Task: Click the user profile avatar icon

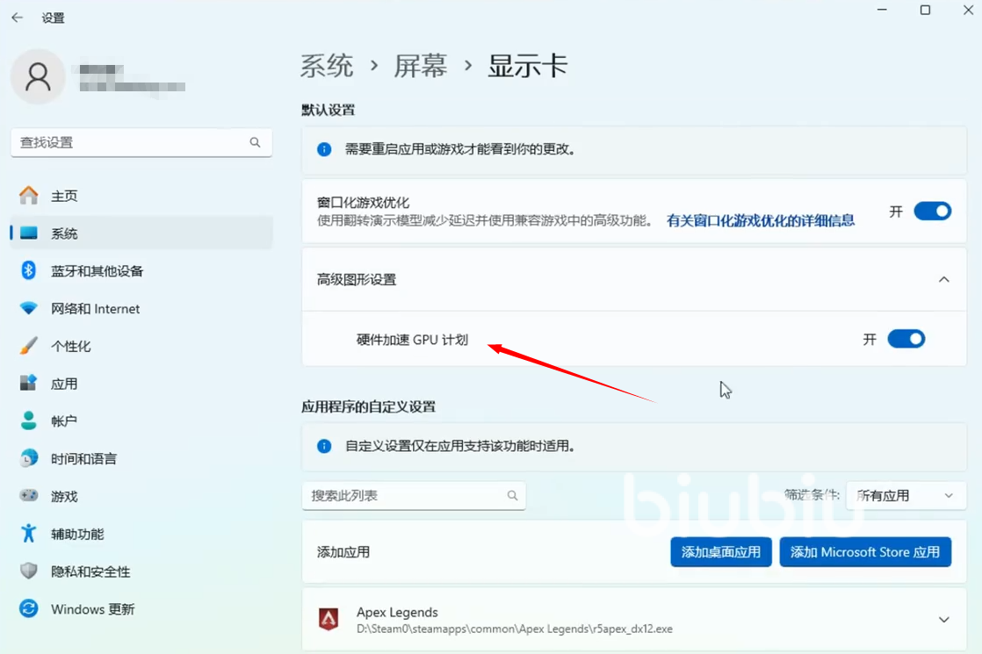Action: click(38, 77)
